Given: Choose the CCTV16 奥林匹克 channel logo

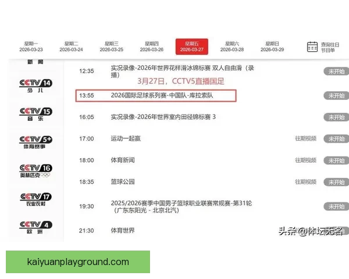Looking at the screenshot, I should point(35,171).
